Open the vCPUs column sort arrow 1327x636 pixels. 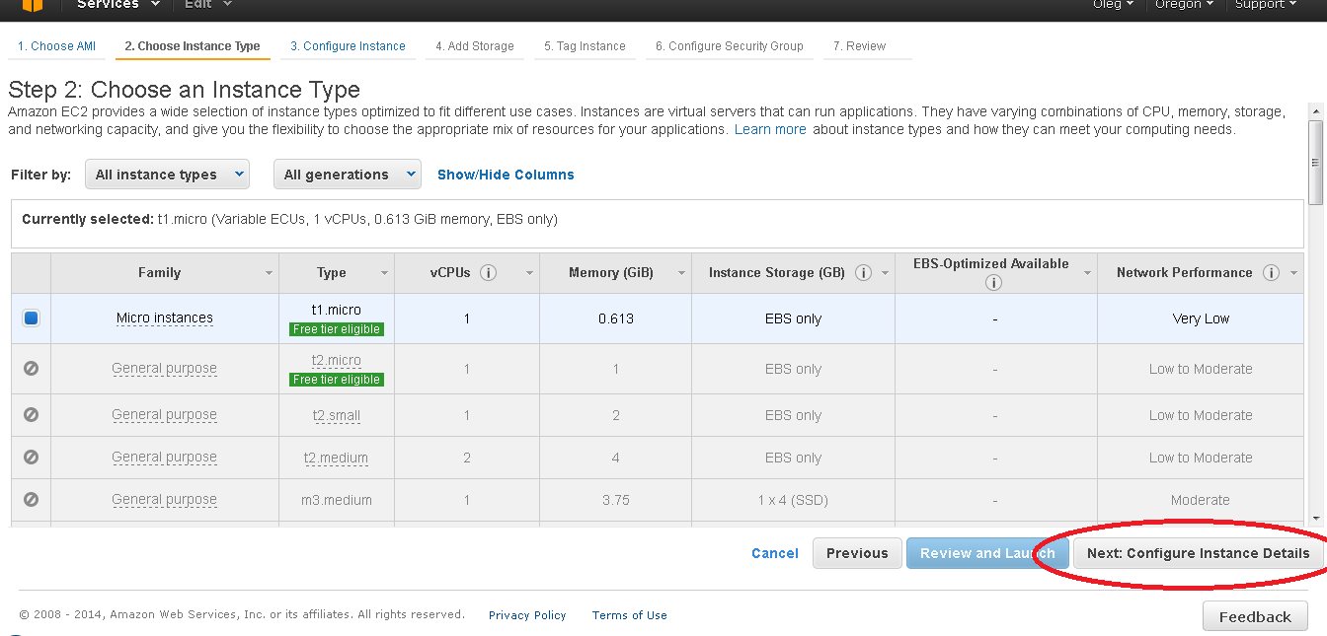click(x=529, y=273)
